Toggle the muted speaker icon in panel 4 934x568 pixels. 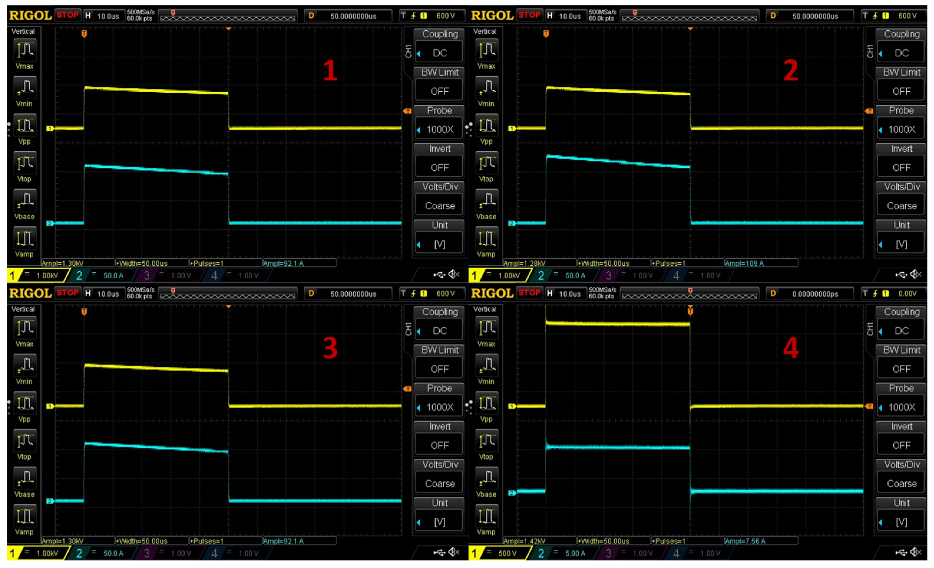(916, 552)
